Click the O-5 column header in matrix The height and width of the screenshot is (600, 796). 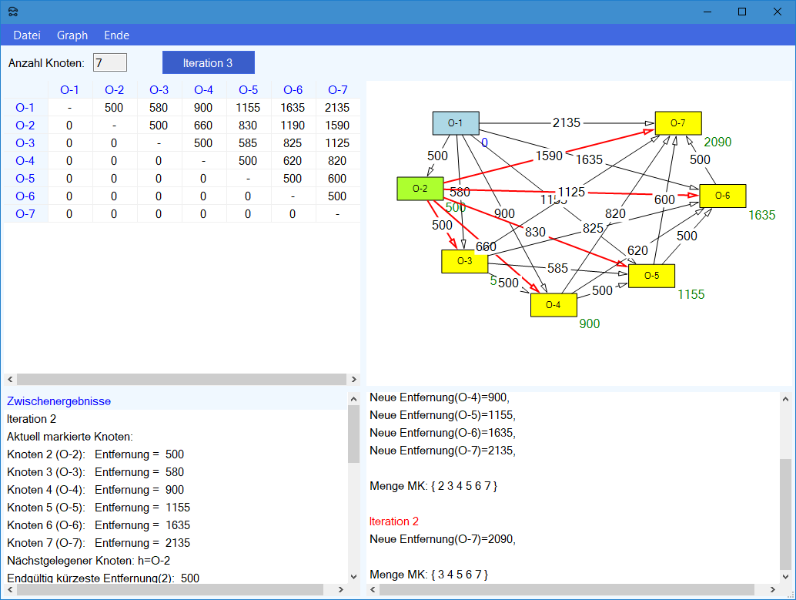click(248, 90)
